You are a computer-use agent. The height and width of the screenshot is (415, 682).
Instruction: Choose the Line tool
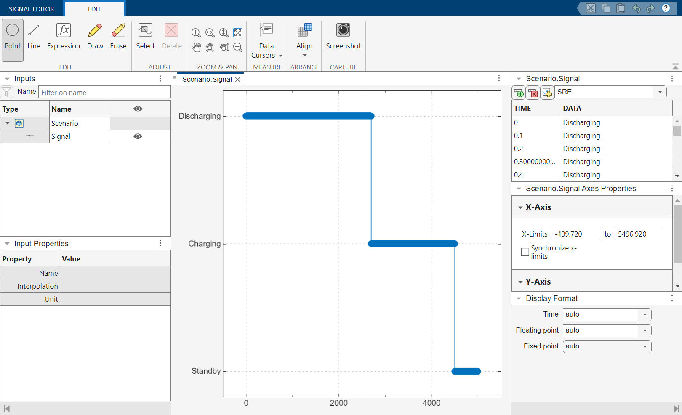[34, 37]
